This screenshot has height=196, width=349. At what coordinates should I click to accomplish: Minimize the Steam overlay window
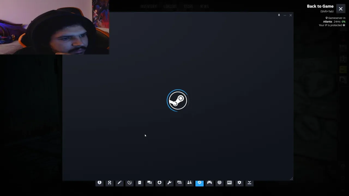285,15
